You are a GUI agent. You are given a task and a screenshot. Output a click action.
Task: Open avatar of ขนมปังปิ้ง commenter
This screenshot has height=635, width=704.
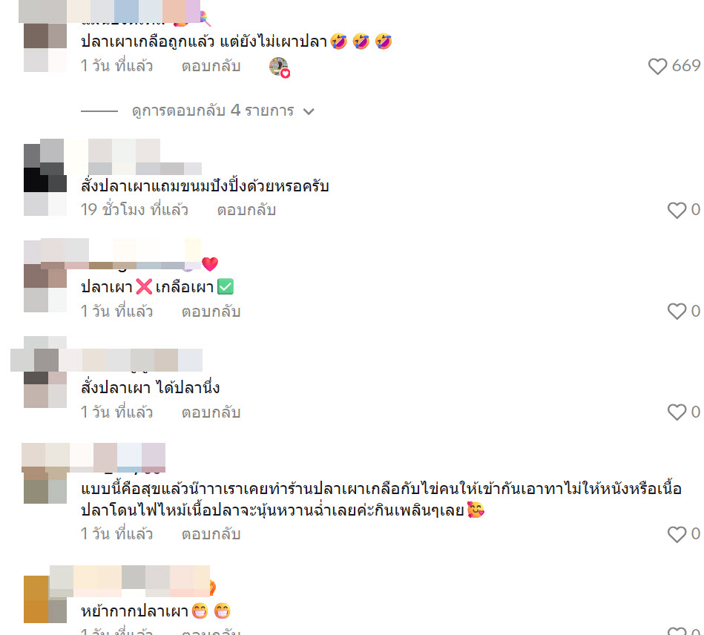tap(45, 180)
